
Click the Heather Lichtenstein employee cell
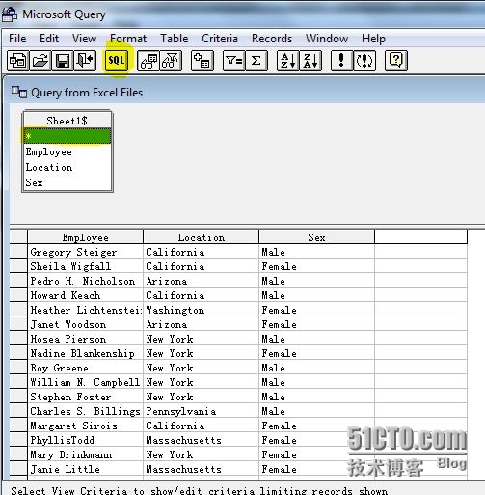(x=86, y=310)
